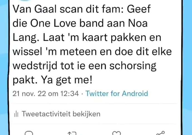The image size is (192, 135).
Task: Open Tweetactiviteit bekijken
Action: point(61,114)
